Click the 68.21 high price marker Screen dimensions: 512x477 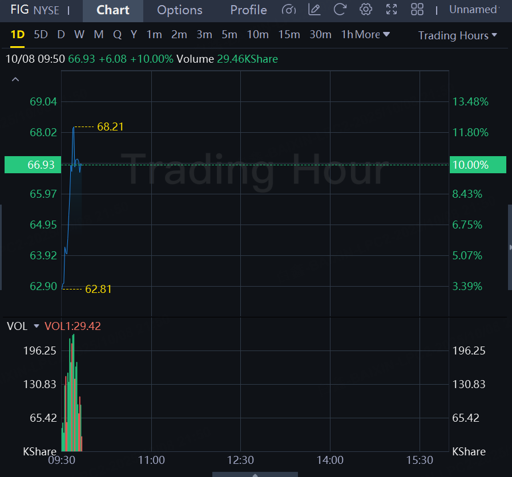[110, 127]
